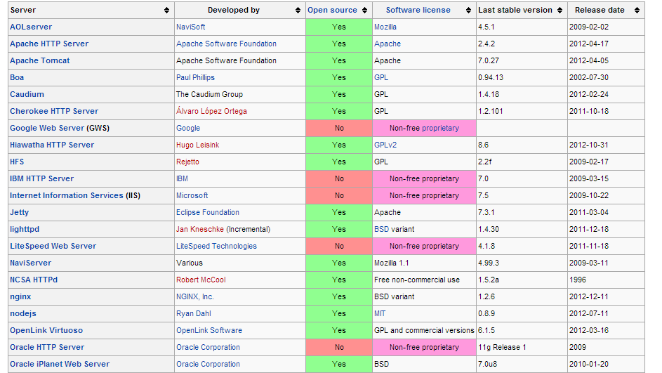Open the Software license header link
This screenshot has width=662, height=373.
coord(418,10)
